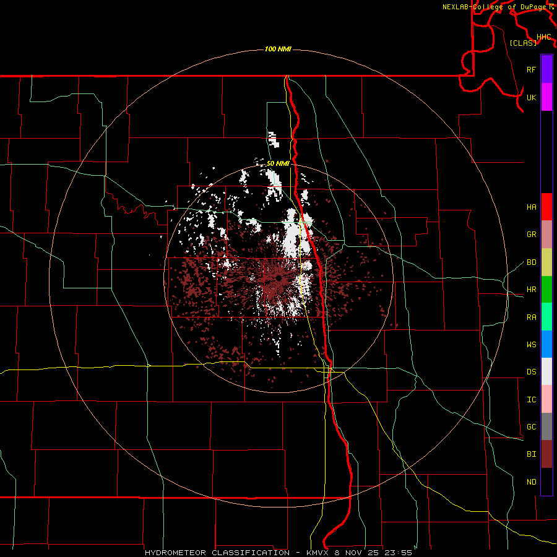Click the [CLAS] unit label
Image resolution: width=557 pixels, height=557 pixels.
523,43
